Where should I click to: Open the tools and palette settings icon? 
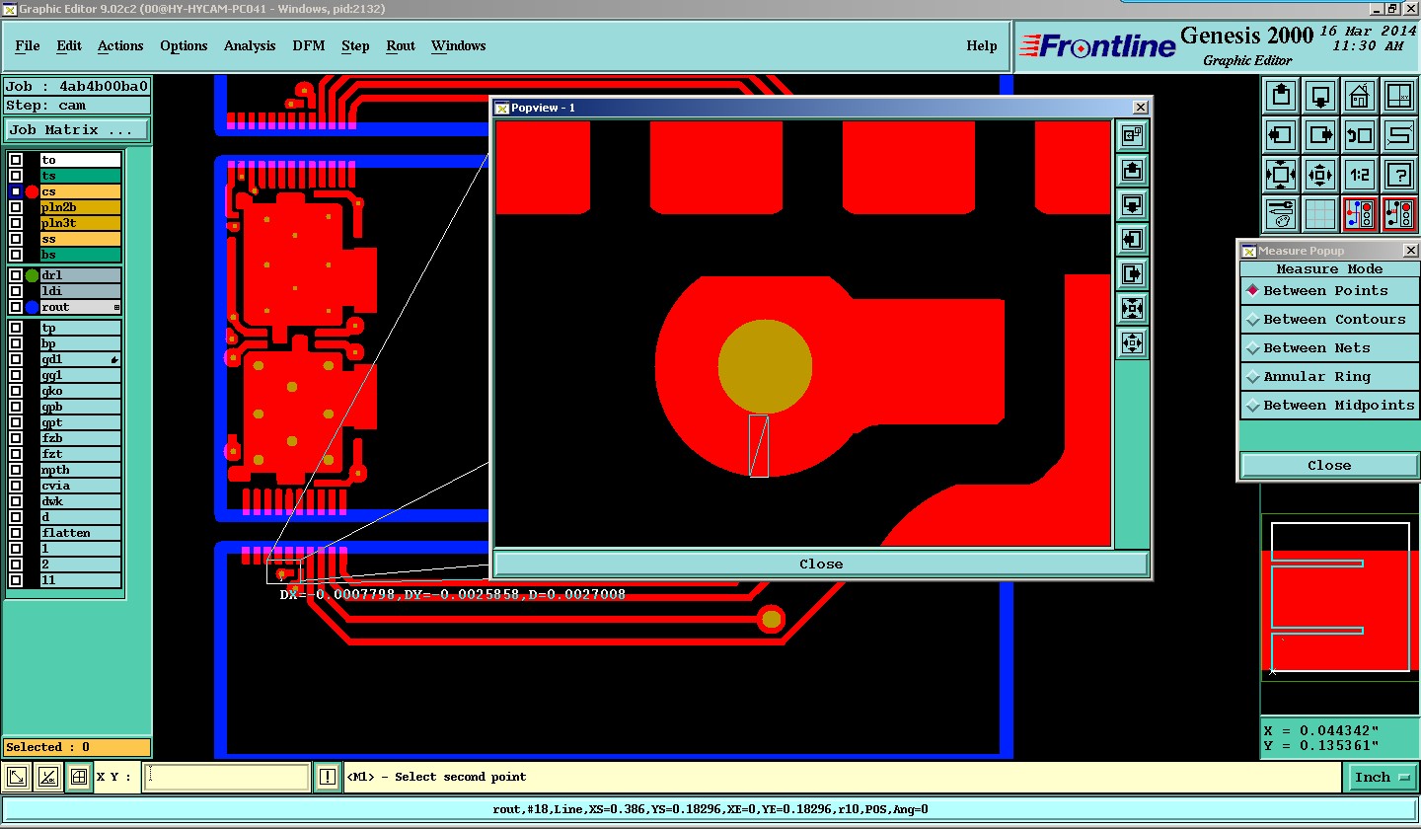1281,214
